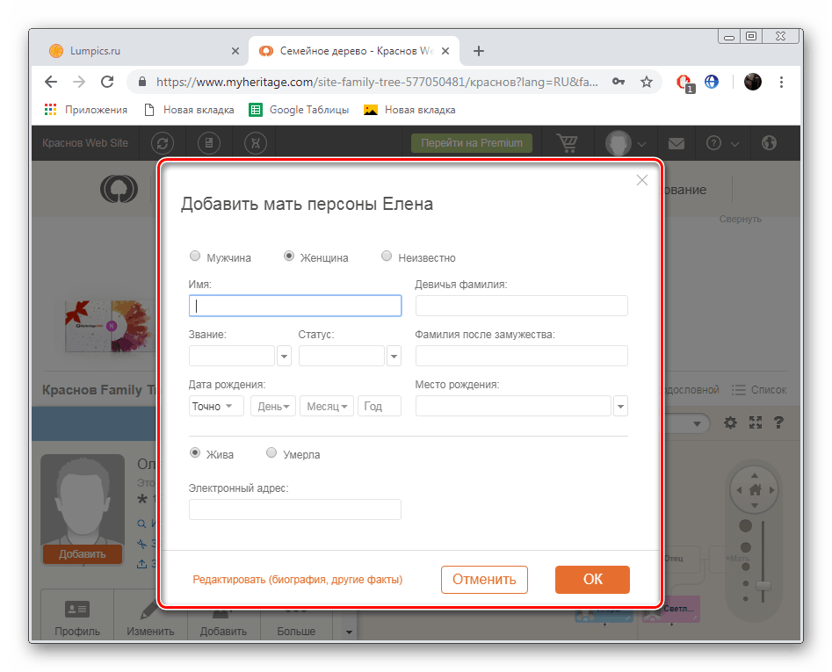Choose the Неизвестно gender option

click(387, 256)
